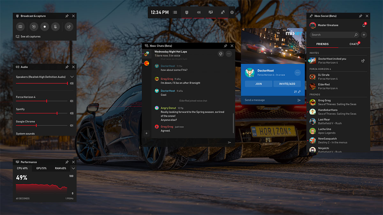Mute Google Chrome audio
Screen dimensions: 383x215
[72, 125]
